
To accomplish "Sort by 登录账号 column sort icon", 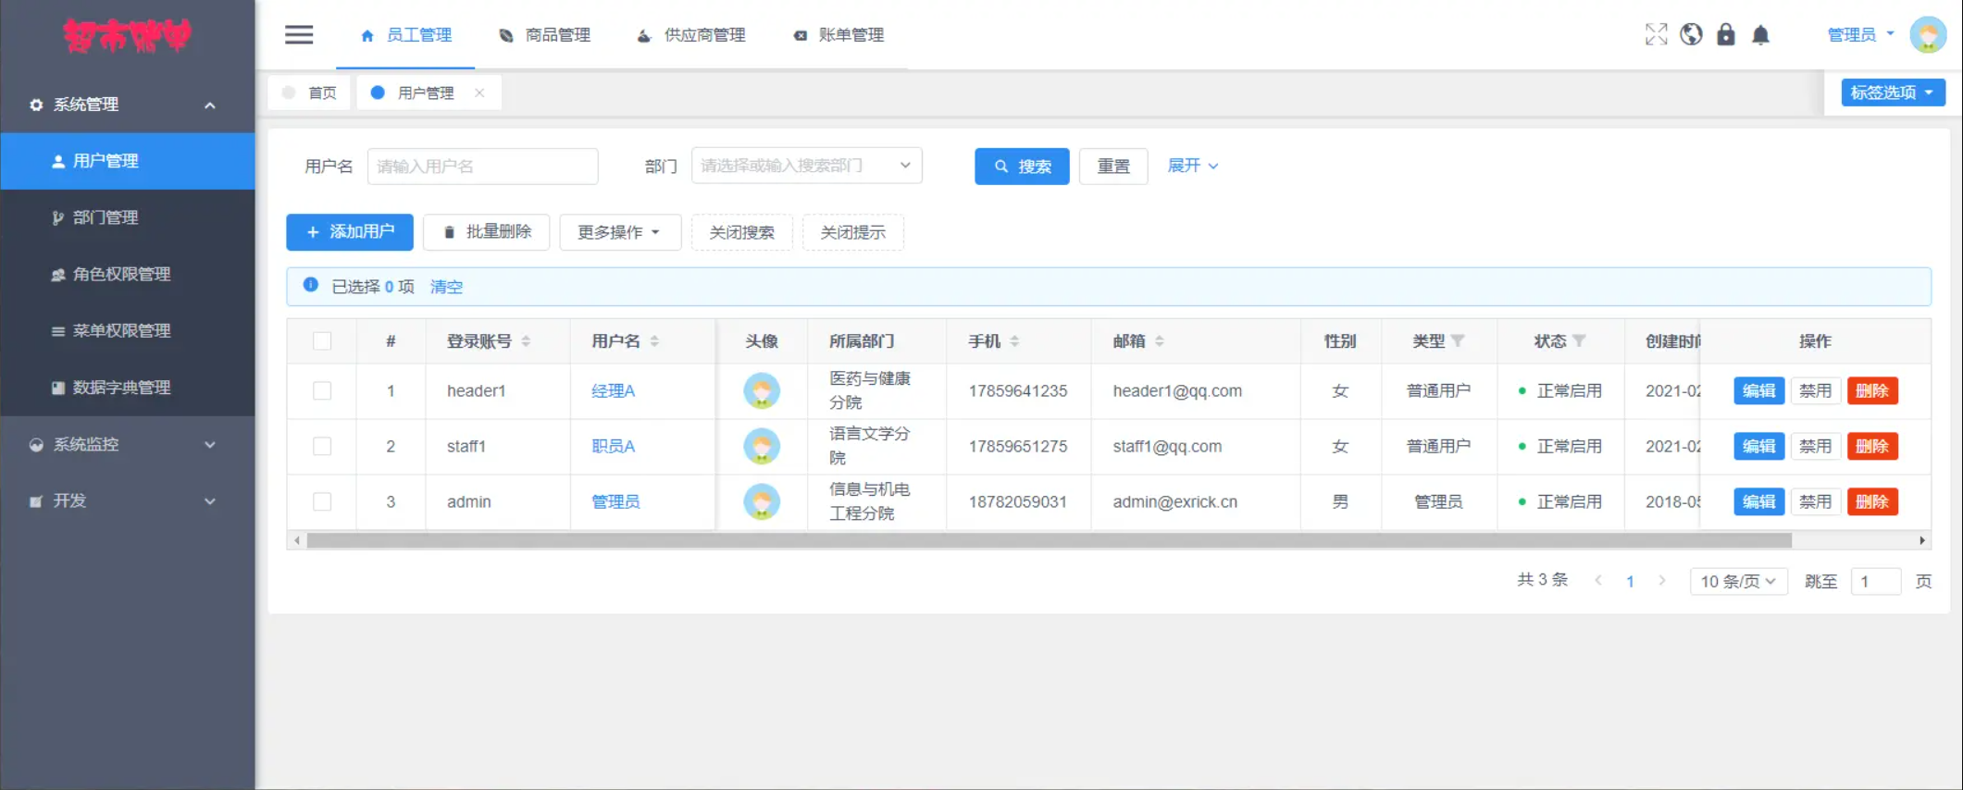I will click(x=526, y=341).
